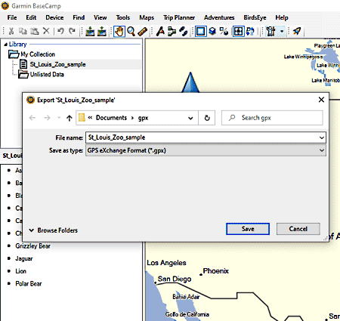340x321 pixels.
Task: Select the footprints track tool
Action: pyautogui.click(x=183, y=32)
